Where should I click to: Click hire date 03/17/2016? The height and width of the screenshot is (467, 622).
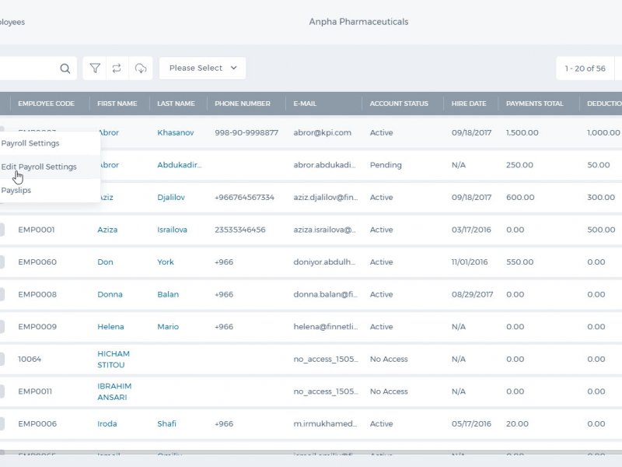coord(471,230)
